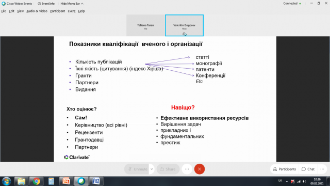Screen dimensions: 330x186
Task: Open Google Chrome from the taskbar
Action: point(36,181)
